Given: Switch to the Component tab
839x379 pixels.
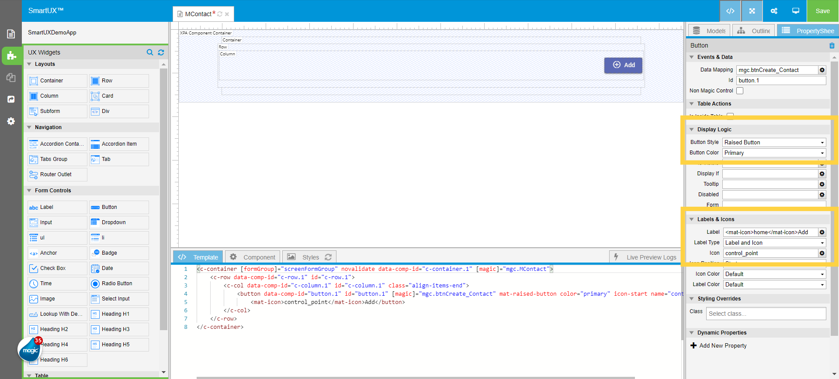Looking at the screenshot, I should click(x=253, y=257).
